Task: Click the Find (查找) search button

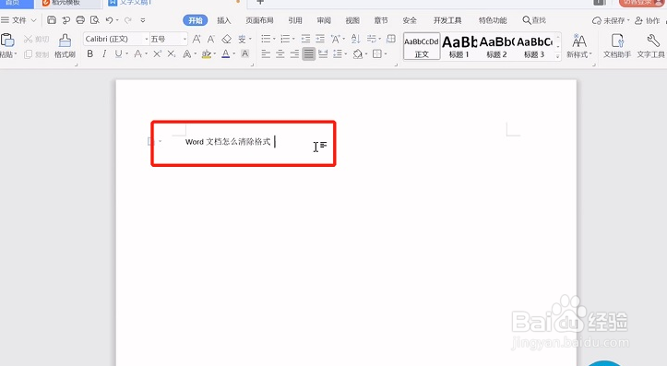Action: click(534, 20)
